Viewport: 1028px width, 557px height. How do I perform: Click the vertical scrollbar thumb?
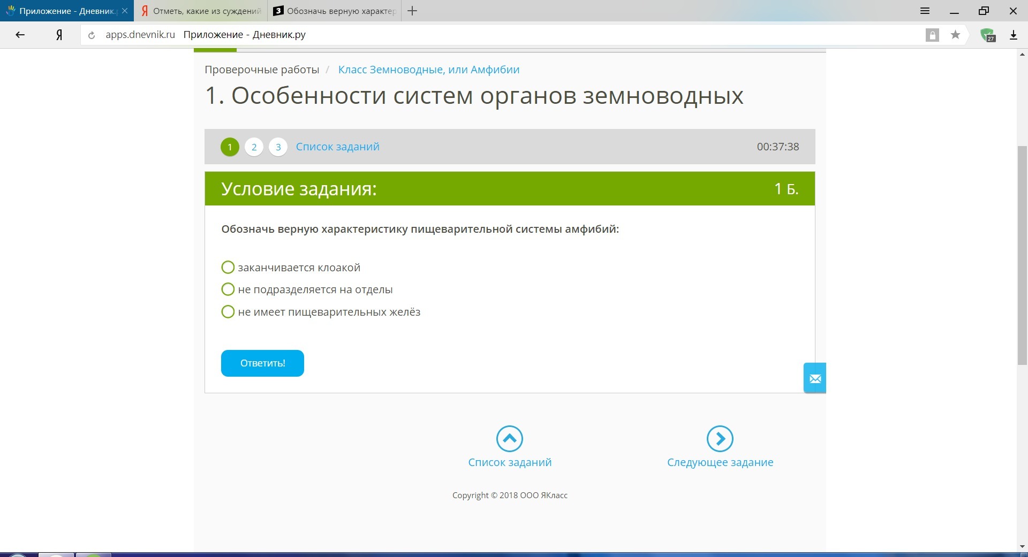(1022, 255)
